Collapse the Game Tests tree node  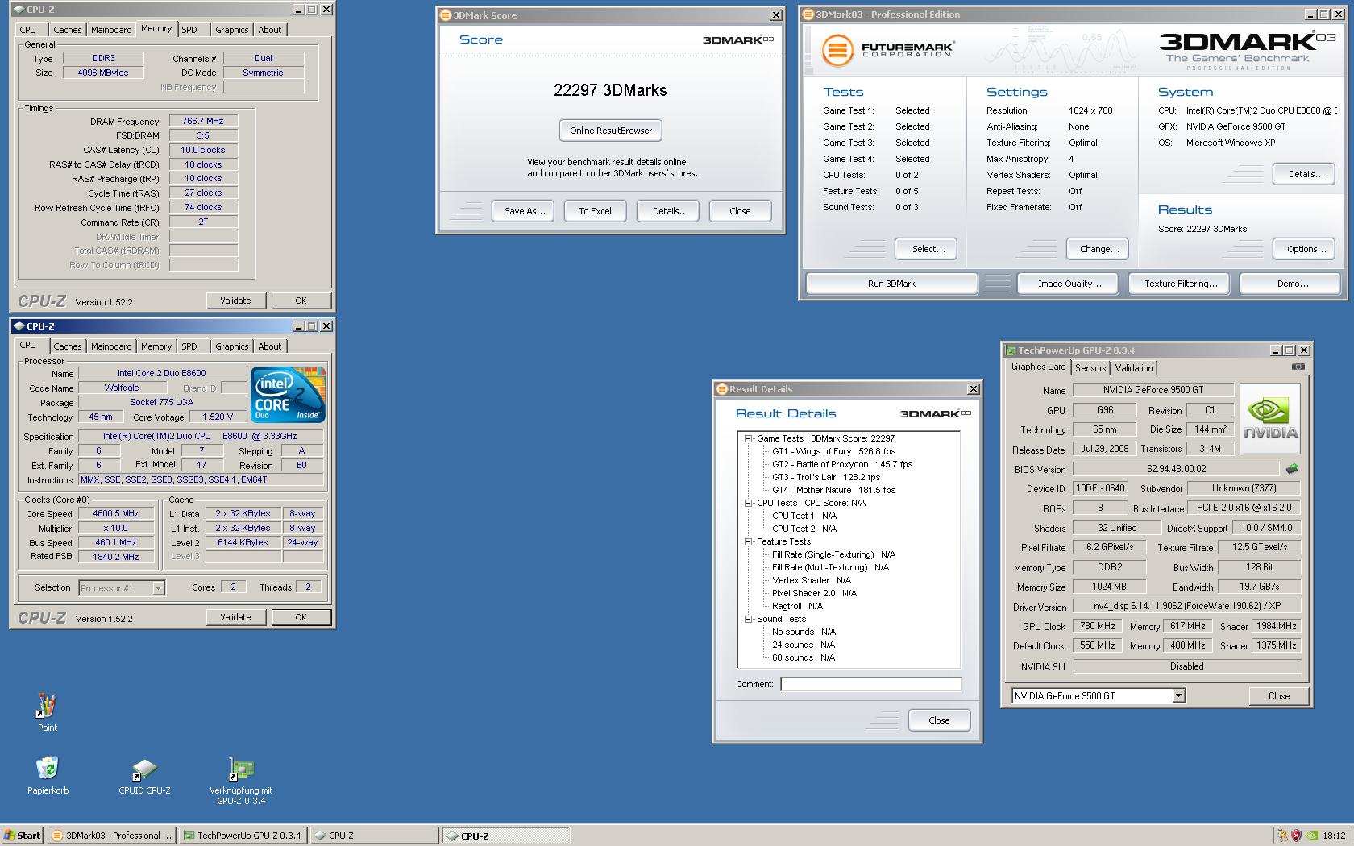click(x=748, y=439)
